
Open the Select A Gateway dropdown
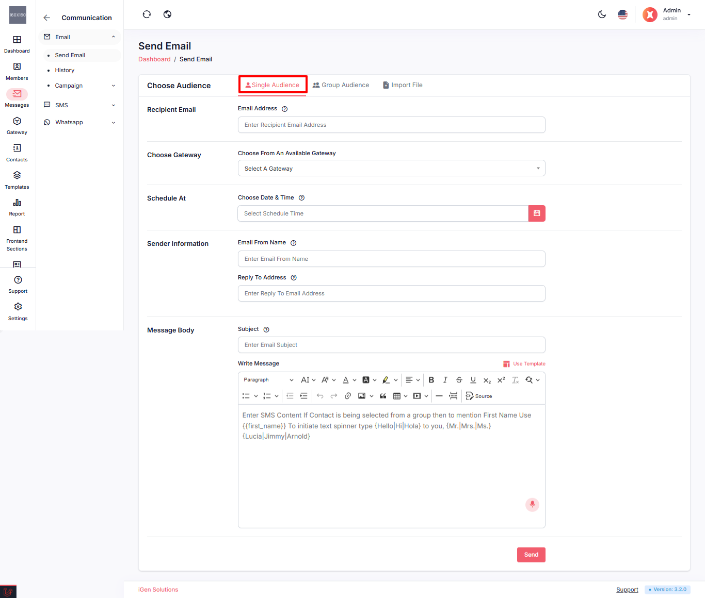click(391, 169)
